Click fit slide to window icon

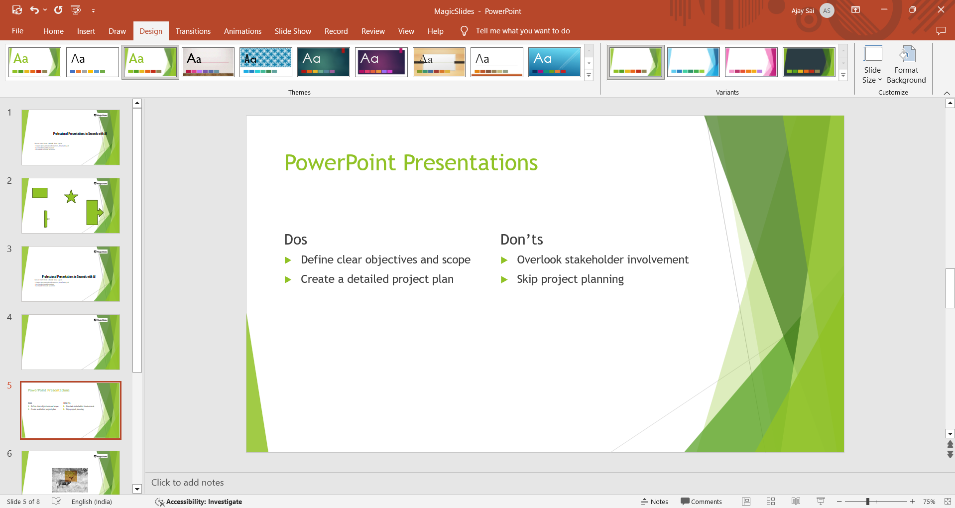(x=947, y=502)
